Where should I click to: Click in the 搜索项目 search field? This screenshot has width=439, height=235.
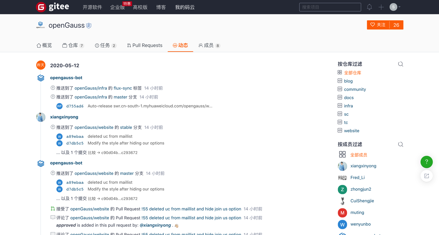pyautogui.click(x=330, y=7)
